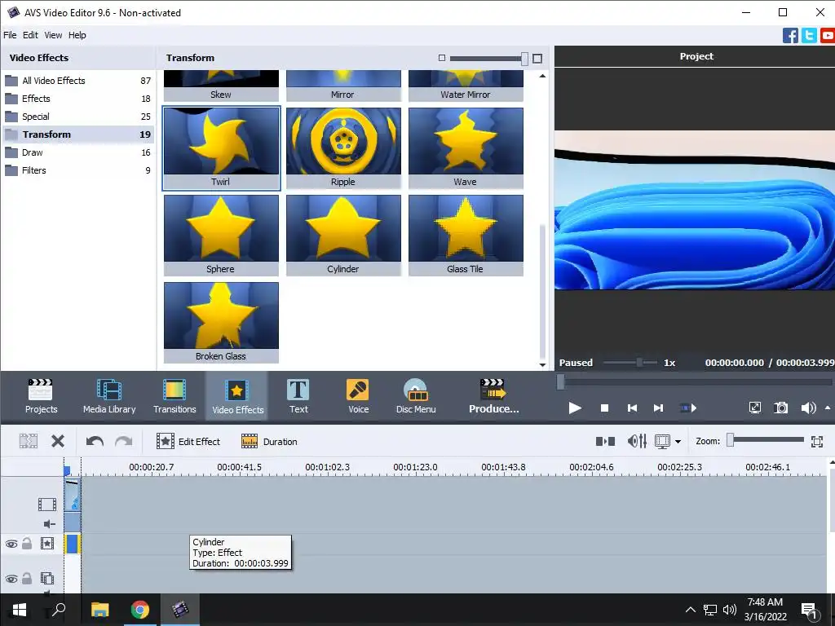835x626 pixels.
Task: Open the Help menu
Action: (x=77, y=35)
